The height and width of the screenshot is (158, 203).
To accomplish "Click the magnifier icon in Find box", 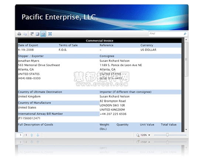I will pos(185,34).
